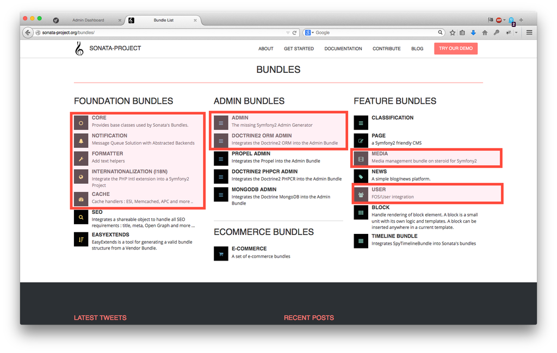The height and width of the screenshot is (353, 557).
Task: Click the SEO bundle search icon
Action: pos(81,217)
